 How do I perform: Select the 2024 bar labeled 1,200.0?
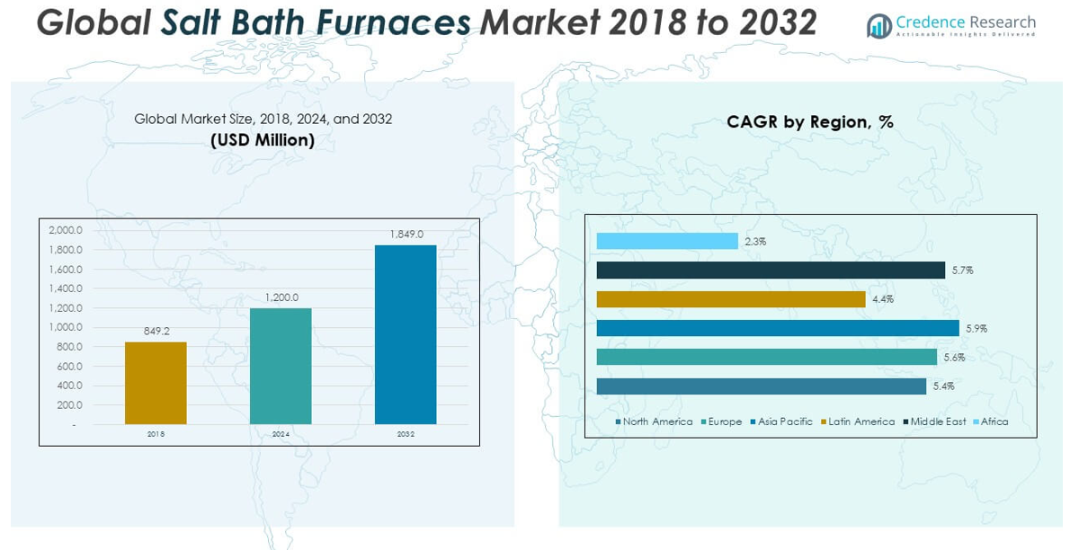pyautogui.click(x=281, y=366)
